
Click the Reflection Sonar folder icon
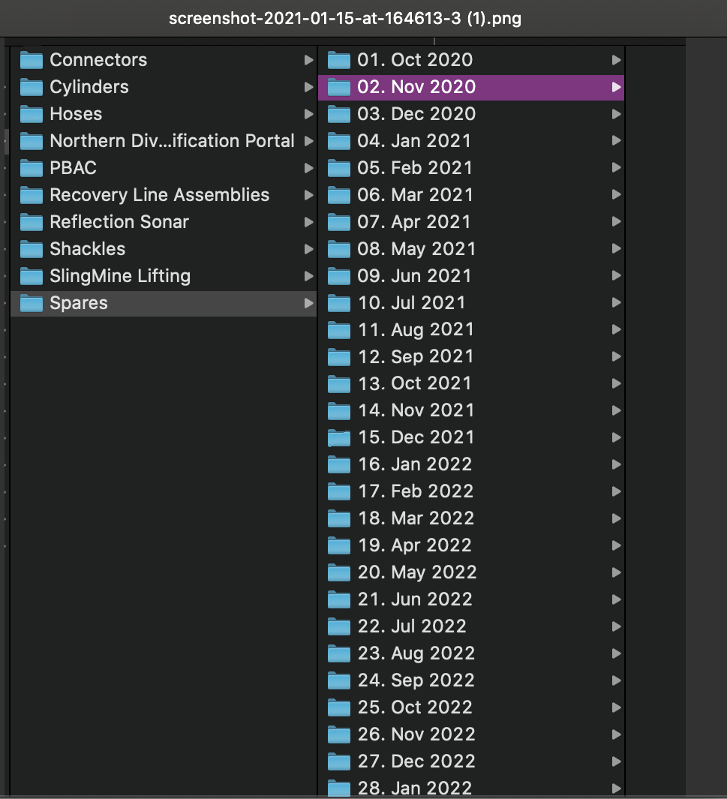tap(32, 222)
